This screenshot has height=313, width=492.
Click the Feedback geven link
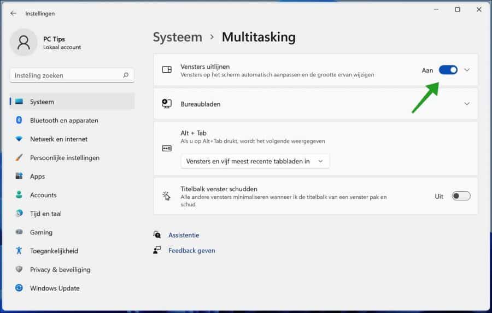coord(192,250)
